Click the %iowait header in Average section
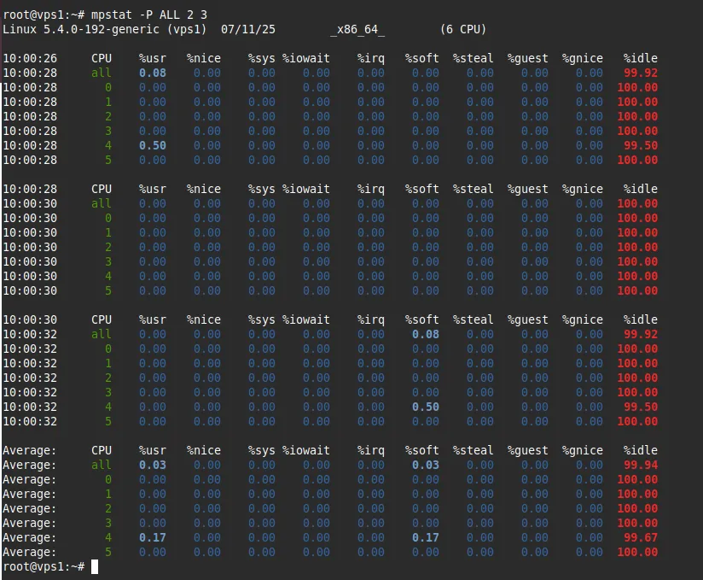 305,450
